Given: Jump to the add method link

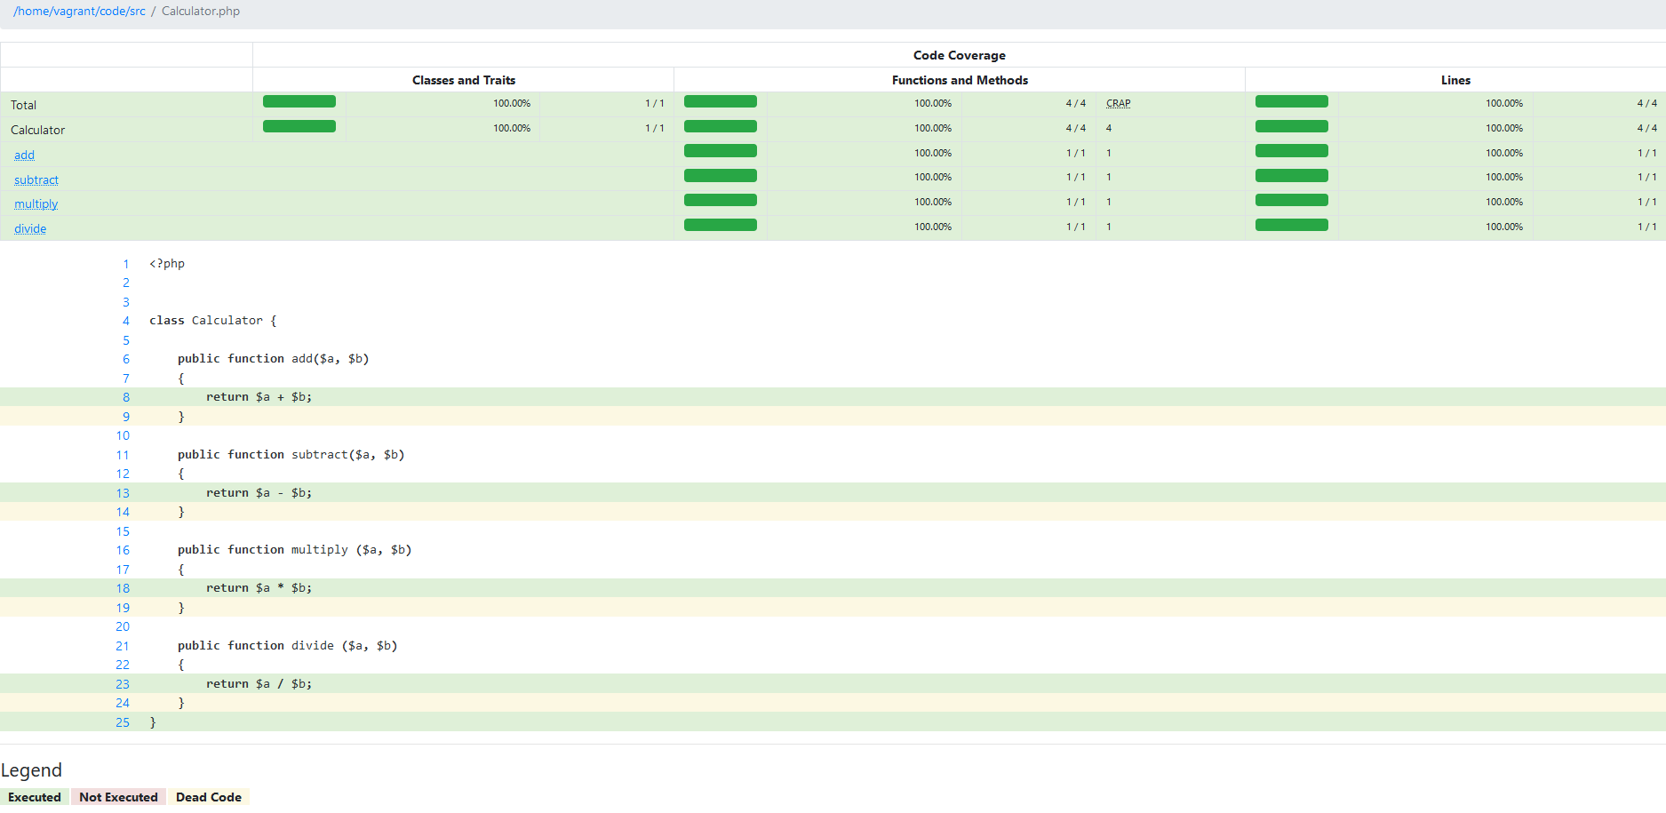Looking at the screenshot, I should point(24,155).
